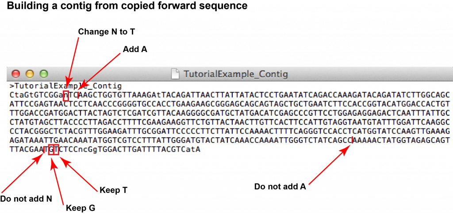453x214 pixels.
Task: Click the green zoom window button
Action: [x=44, y=74]
